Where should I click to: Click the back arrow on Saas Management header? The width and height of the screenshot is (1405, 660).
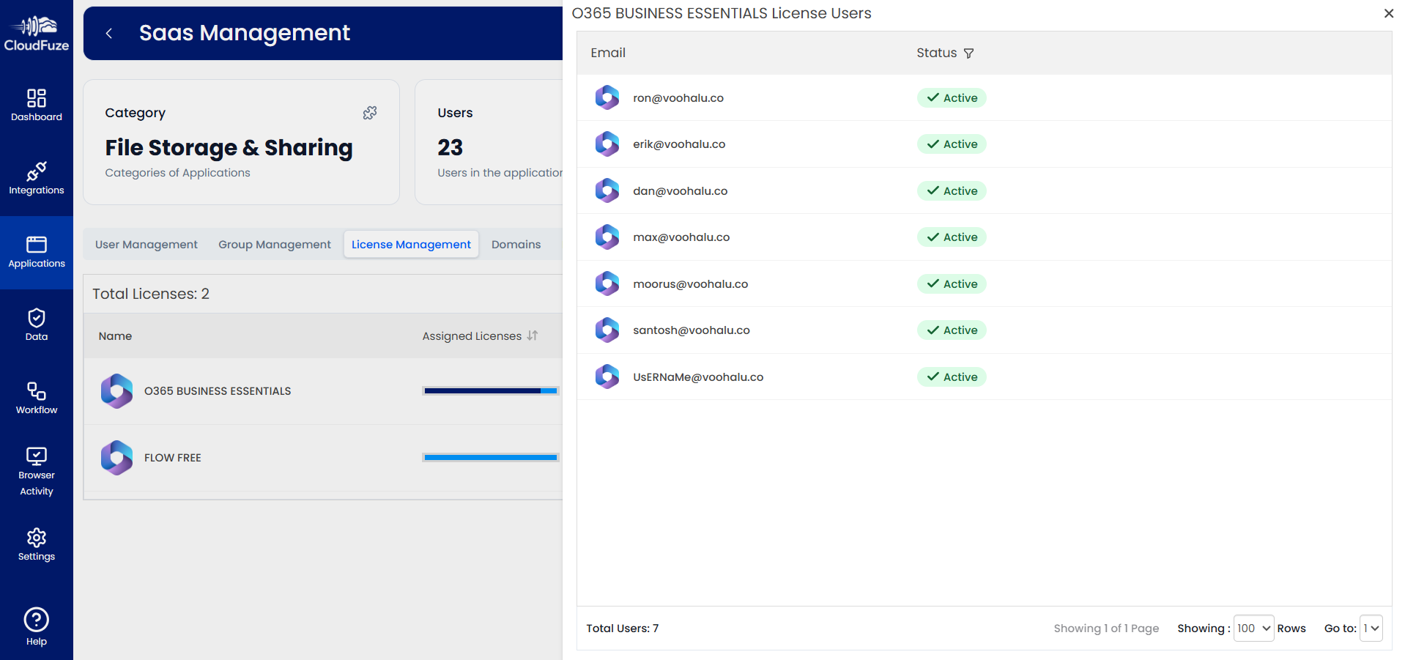point(108,33)
